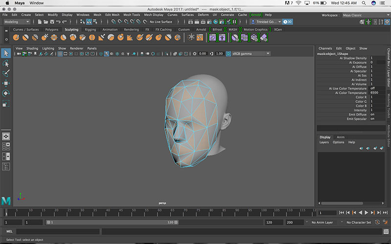The height and width of the screenshot is (244, 391).
Task: Click frame 60 on the time slider
Action: 160,213
